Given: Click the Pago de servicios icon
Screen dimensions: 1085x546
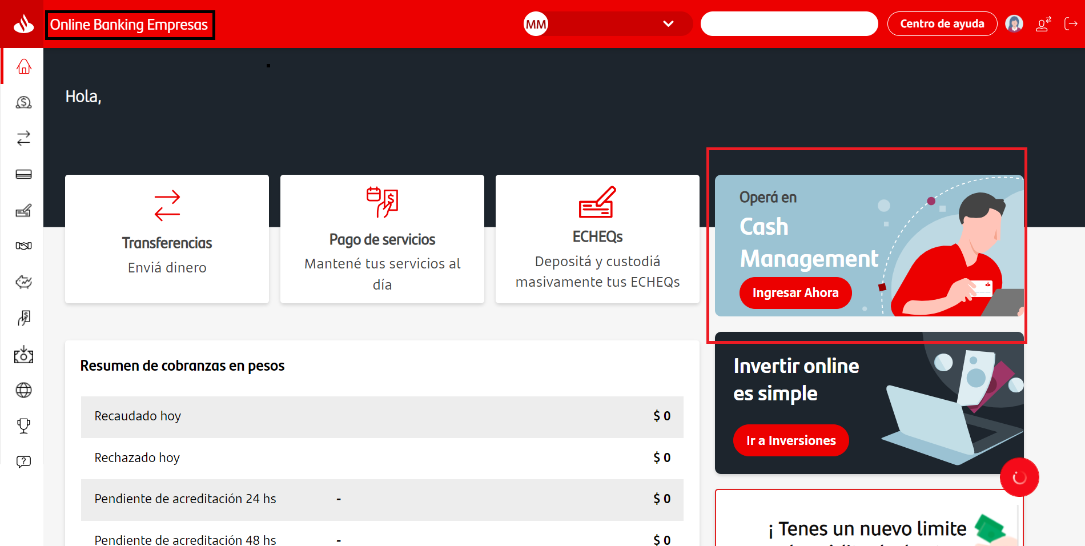Looking at the screenshot, I should pyautogui.click(x=382, y=202).
